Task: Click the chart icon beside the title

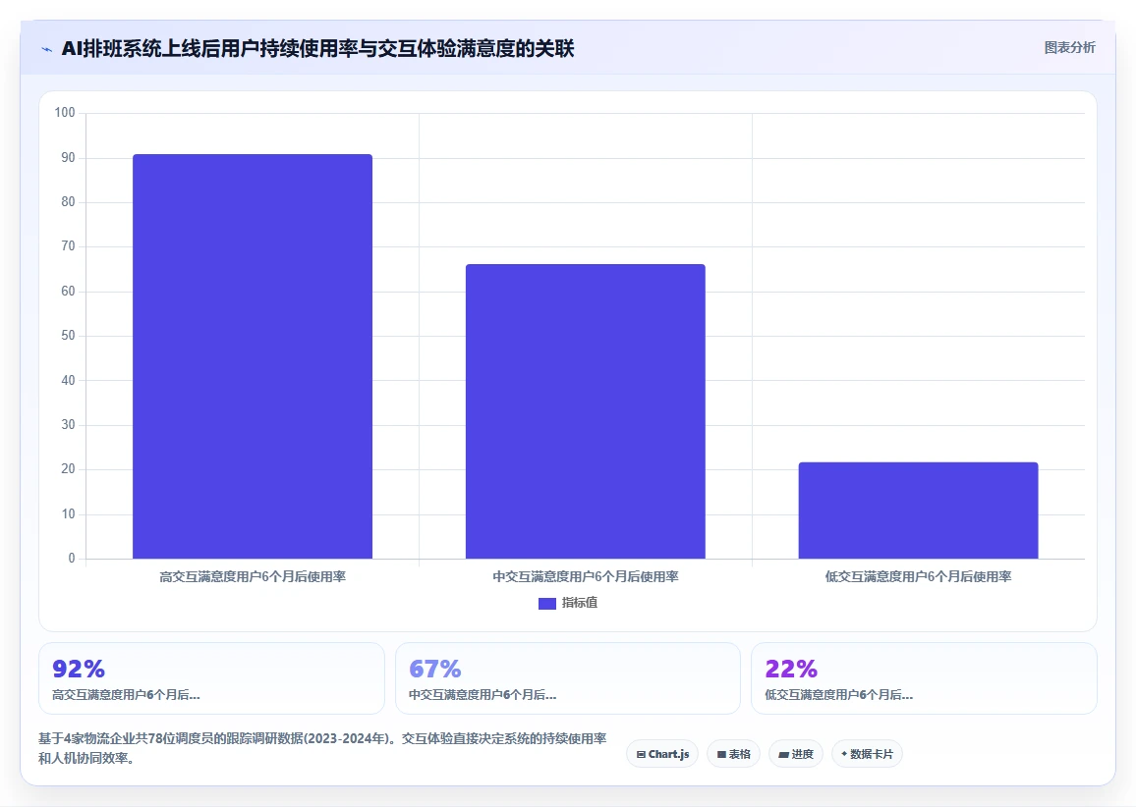Action: pyautogui.click(x=47, y=49)
